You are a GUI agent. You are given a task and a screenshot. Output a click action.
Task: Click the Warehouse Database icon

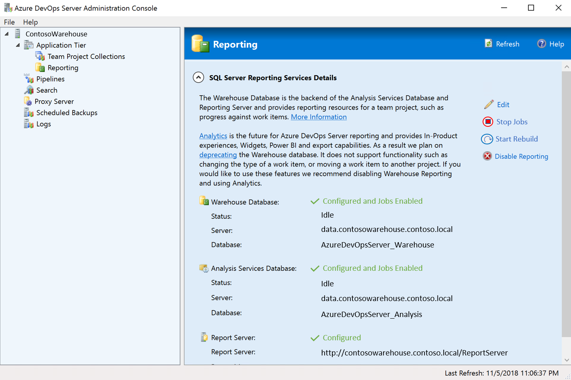[x=204, y=200]
